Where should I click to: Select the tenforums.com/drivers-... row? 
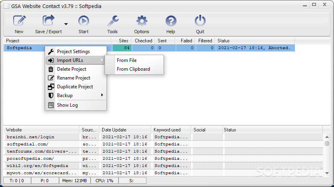point(163,151)
